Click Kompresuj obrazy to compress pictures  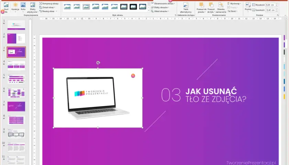click(49, 3)
